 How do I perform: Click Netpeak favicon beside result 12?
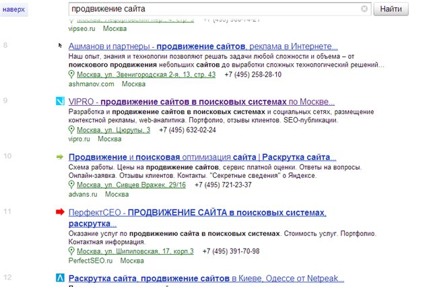tap(60, 278)
